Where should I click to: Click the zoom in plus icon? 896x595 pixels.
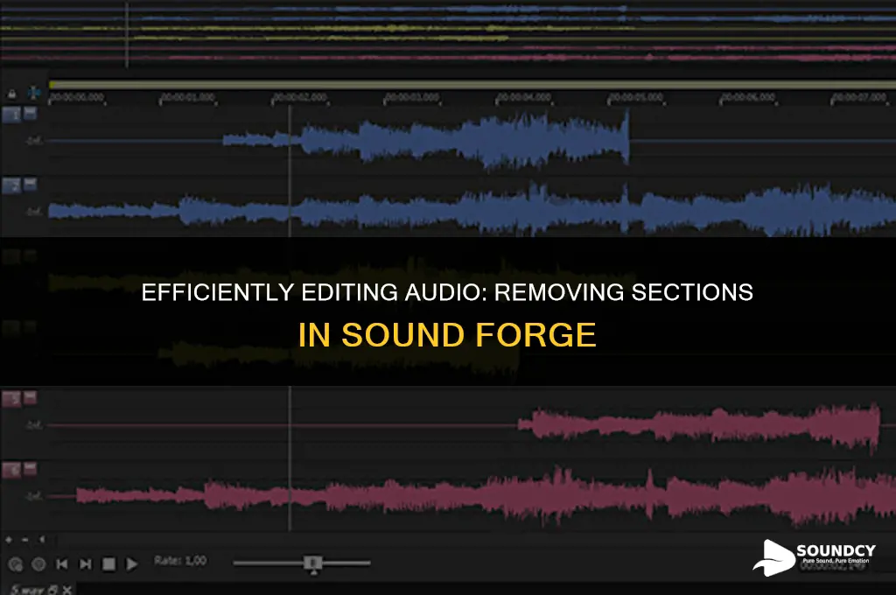tap(9, 540)
